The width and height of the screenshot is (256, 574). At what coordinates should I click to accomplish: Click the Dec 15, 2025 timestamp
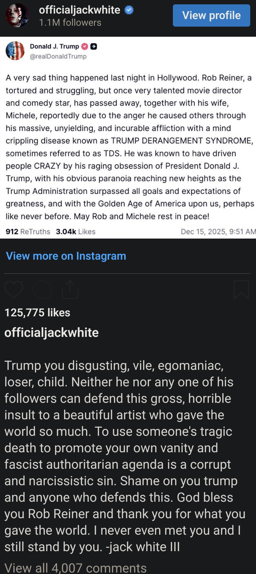click(x=218, y=232)
